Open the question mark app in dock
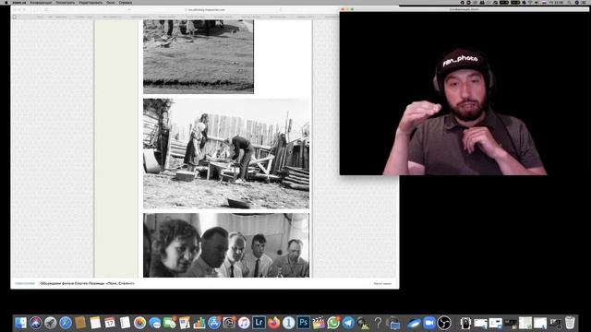 pos(378,323)
